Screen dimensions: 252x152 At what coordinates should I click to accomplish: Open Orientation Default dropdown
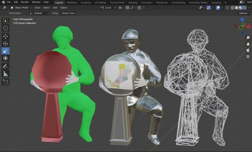(39, 13)
